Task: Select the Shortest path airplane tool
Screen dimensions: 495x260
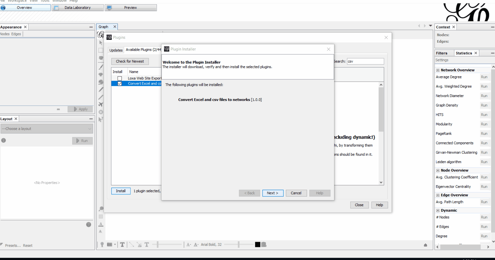Action: [x=101, y=104]
